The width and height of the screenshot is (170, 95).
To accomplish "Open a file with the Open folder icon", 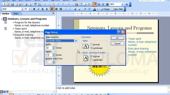I will tap(8, 4).
